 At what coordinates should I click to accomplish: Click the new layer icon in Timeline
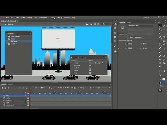(x=2, y=88)
